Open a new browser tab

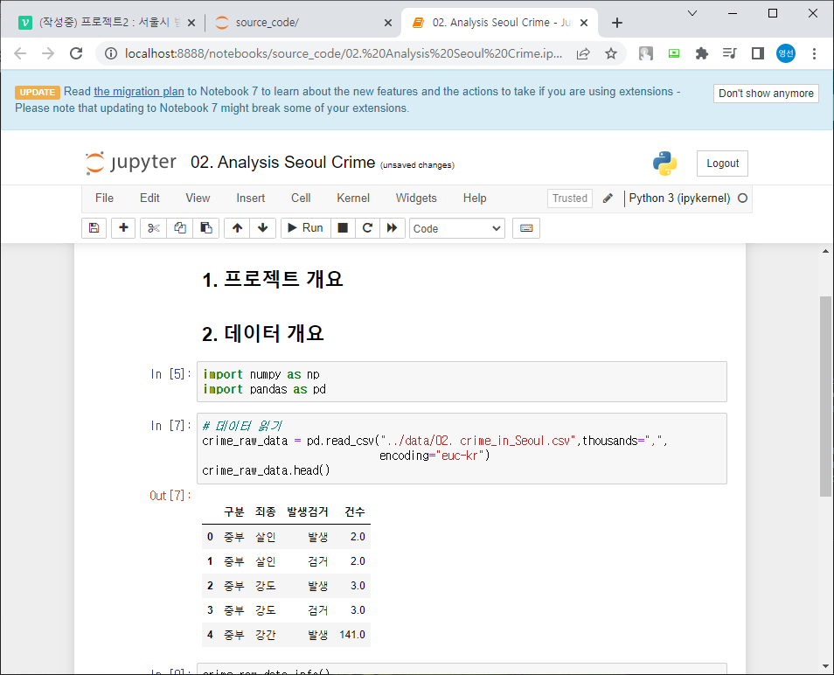[x=617, y=23]
